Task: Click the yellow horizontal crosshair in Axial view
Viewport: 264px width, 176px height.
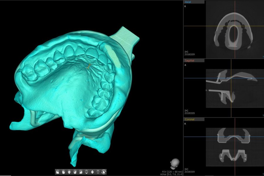Action: coord(194,26)
